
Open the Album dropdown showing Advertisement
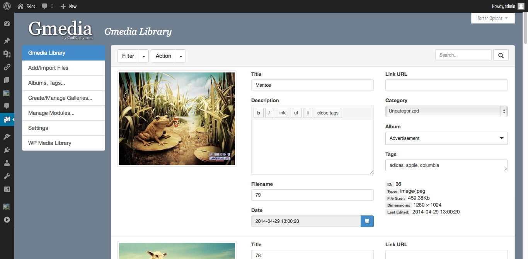446,138
